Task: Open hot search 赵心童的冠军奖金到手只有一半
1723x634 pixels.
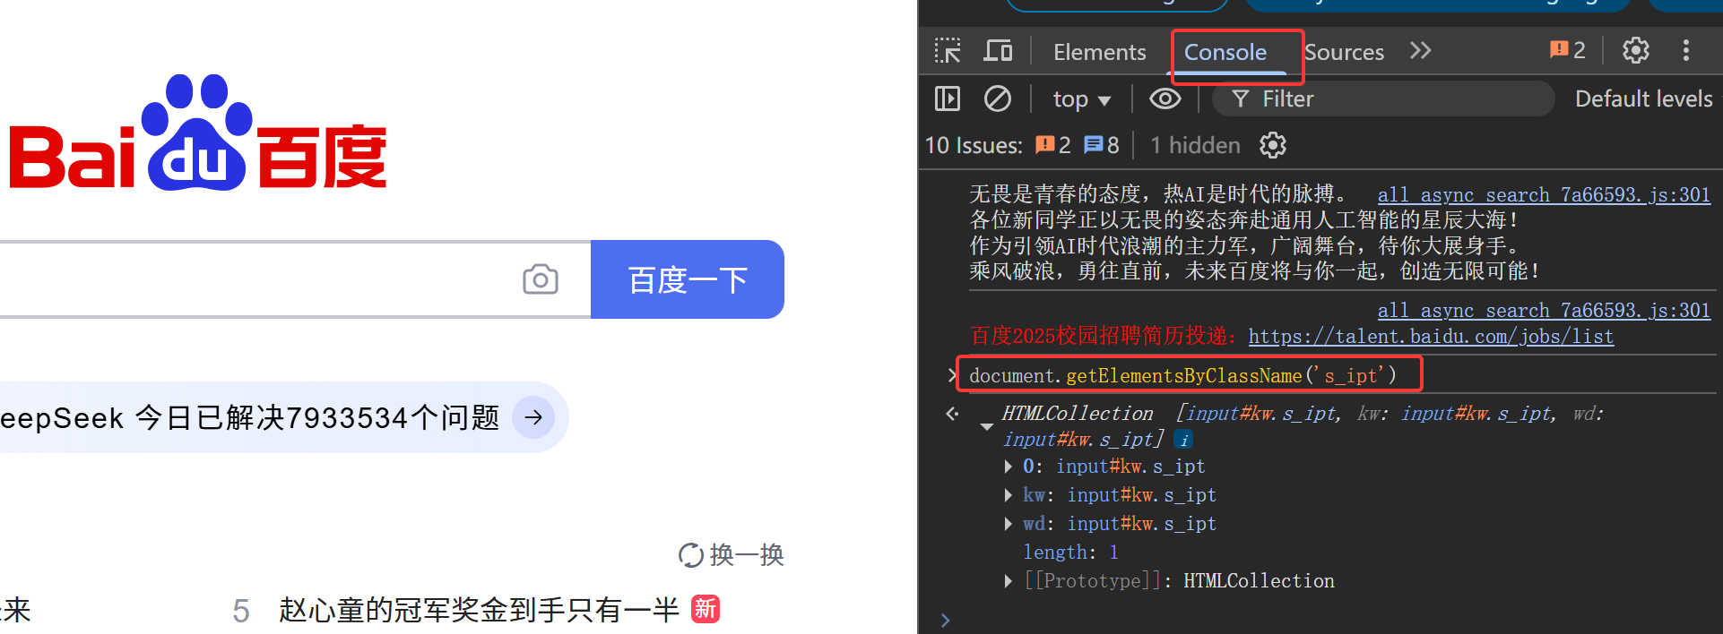Action: tap(479, 611)
